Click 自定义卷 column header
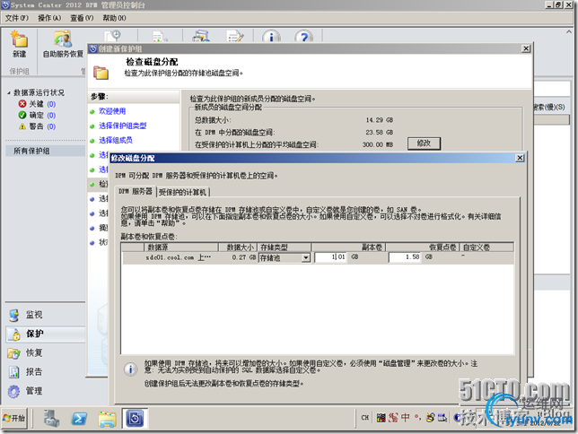The image size is (578, 434). tap(486, 247)
